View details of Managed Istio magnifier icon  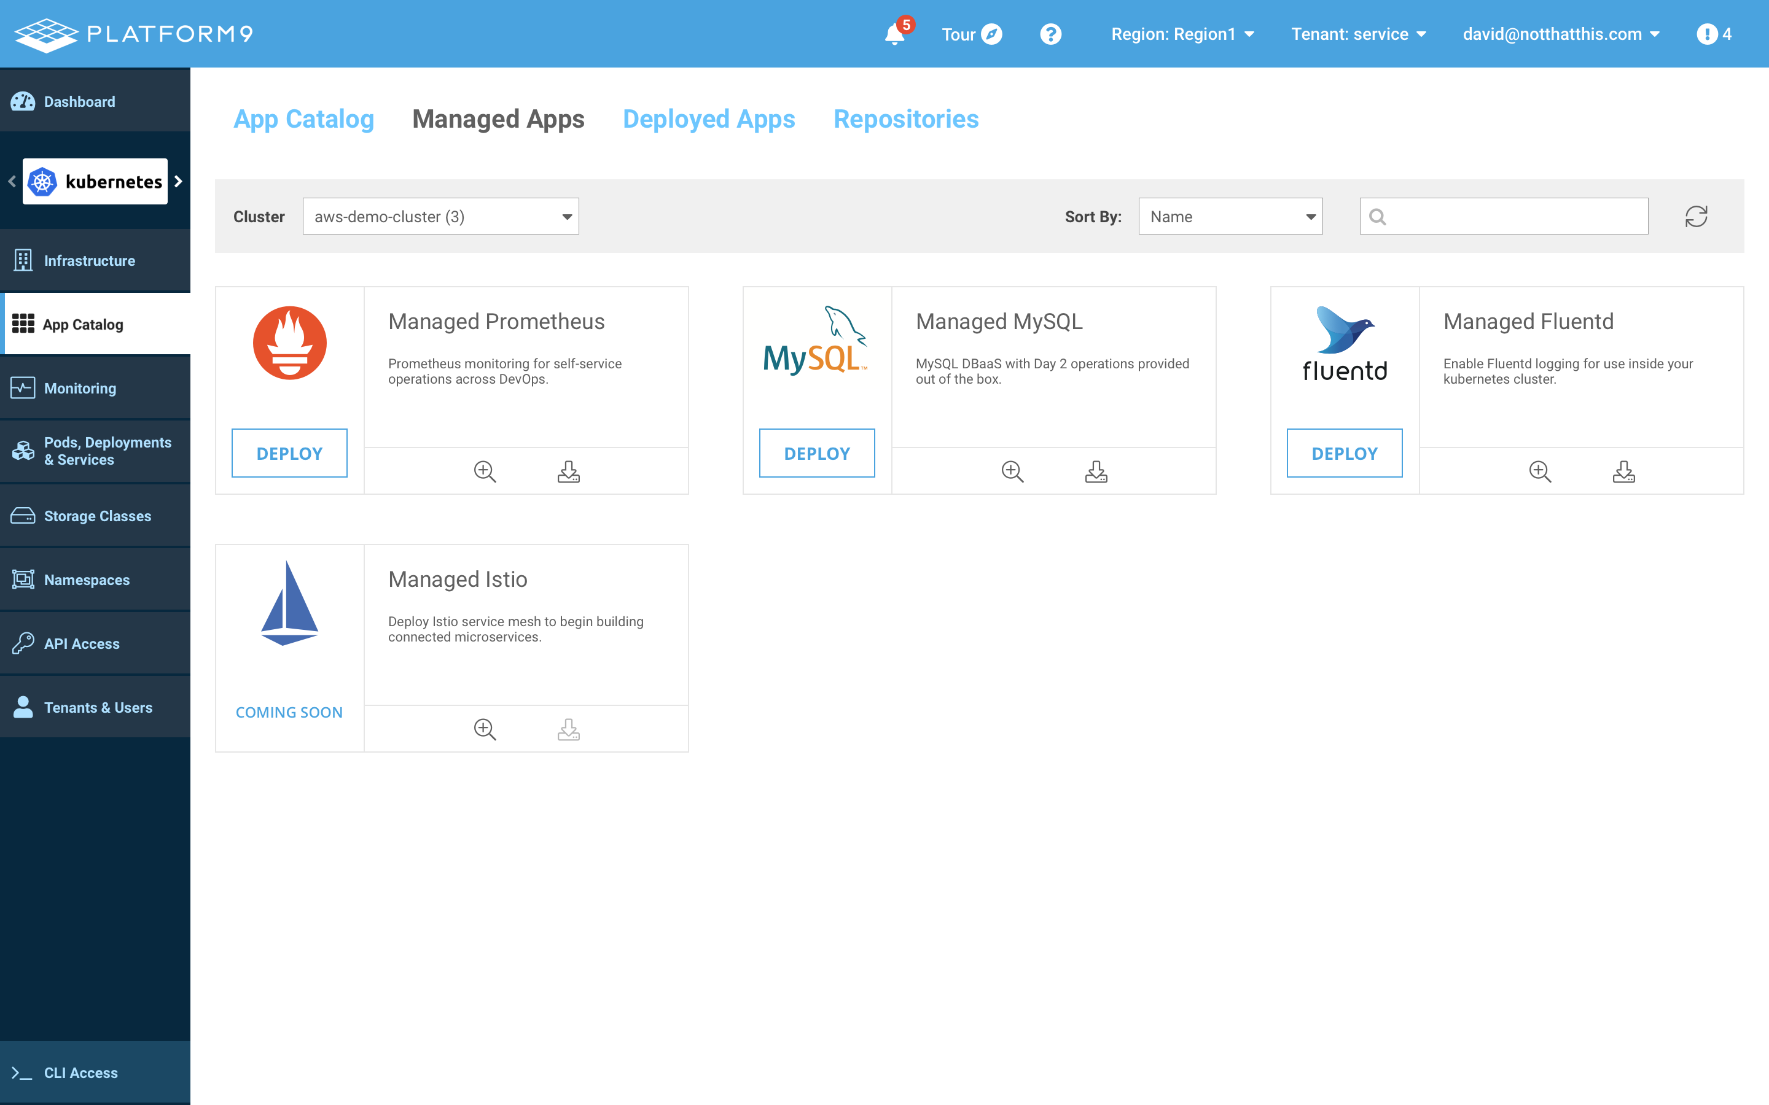(x=485, y=729)
